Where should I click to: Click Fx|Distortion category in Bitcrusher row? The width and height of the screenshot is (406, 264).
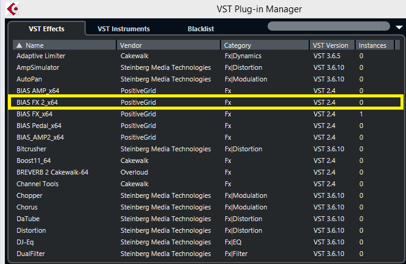[243, 149]
